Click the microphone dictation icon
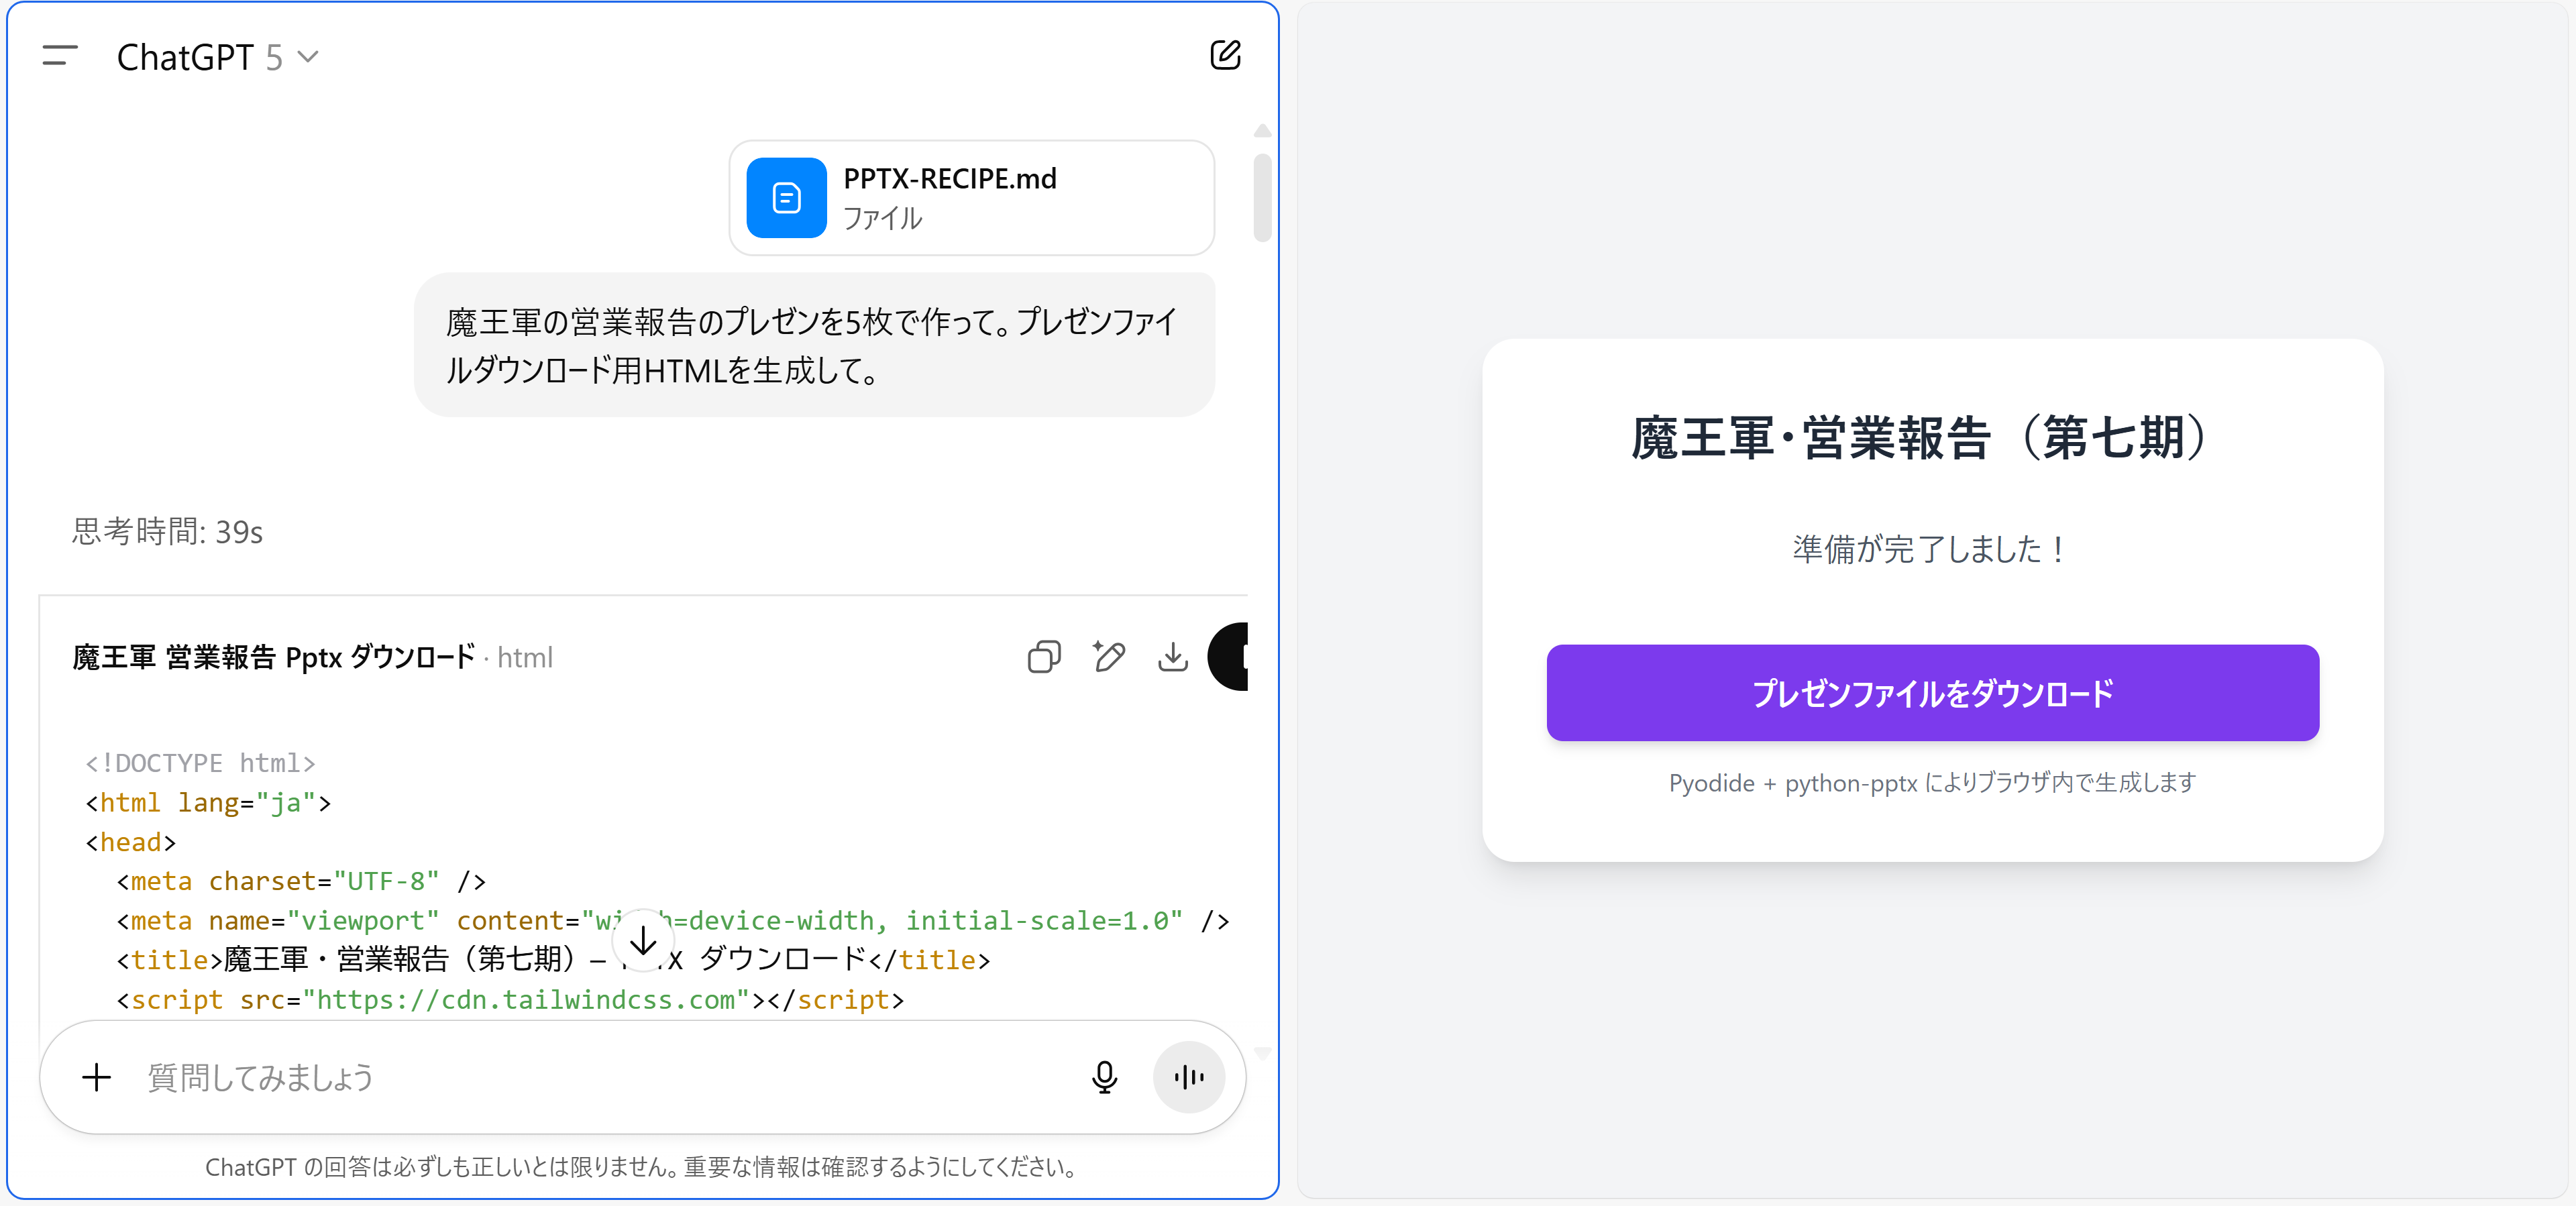 coord(1104,1077)
